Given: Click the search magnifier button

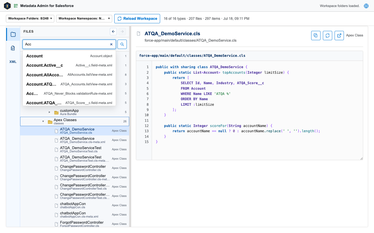Looking at the screenshot, I should [122, 44].
